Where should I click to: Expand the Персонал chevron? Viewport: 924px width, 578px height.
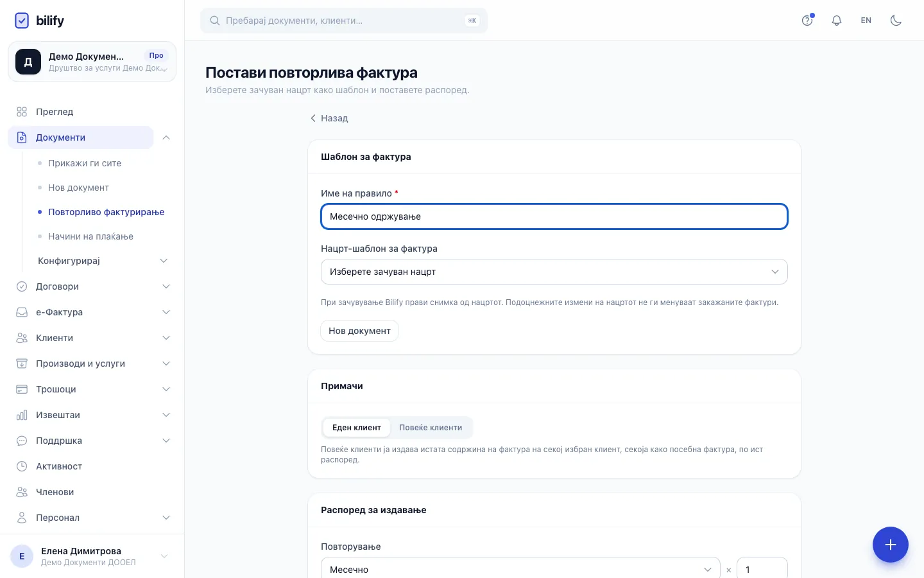[166, 518]
